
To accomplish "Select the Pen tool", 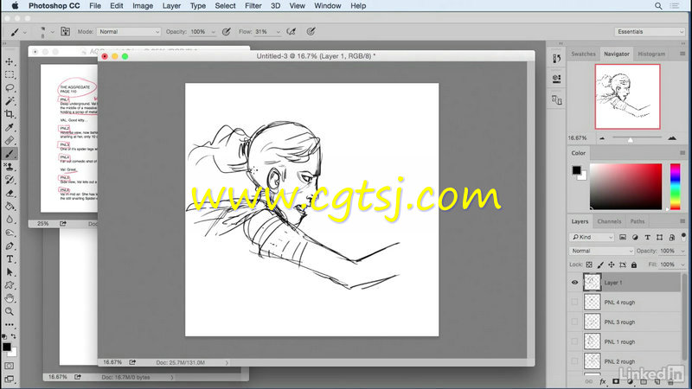I will click(10, 246).
